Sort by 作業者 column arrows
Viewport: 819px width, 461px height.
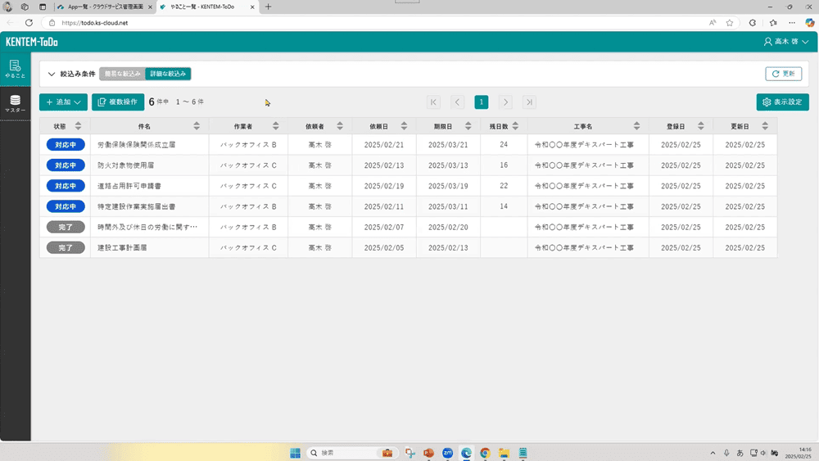pyautogui.click(x=275, y=126)
